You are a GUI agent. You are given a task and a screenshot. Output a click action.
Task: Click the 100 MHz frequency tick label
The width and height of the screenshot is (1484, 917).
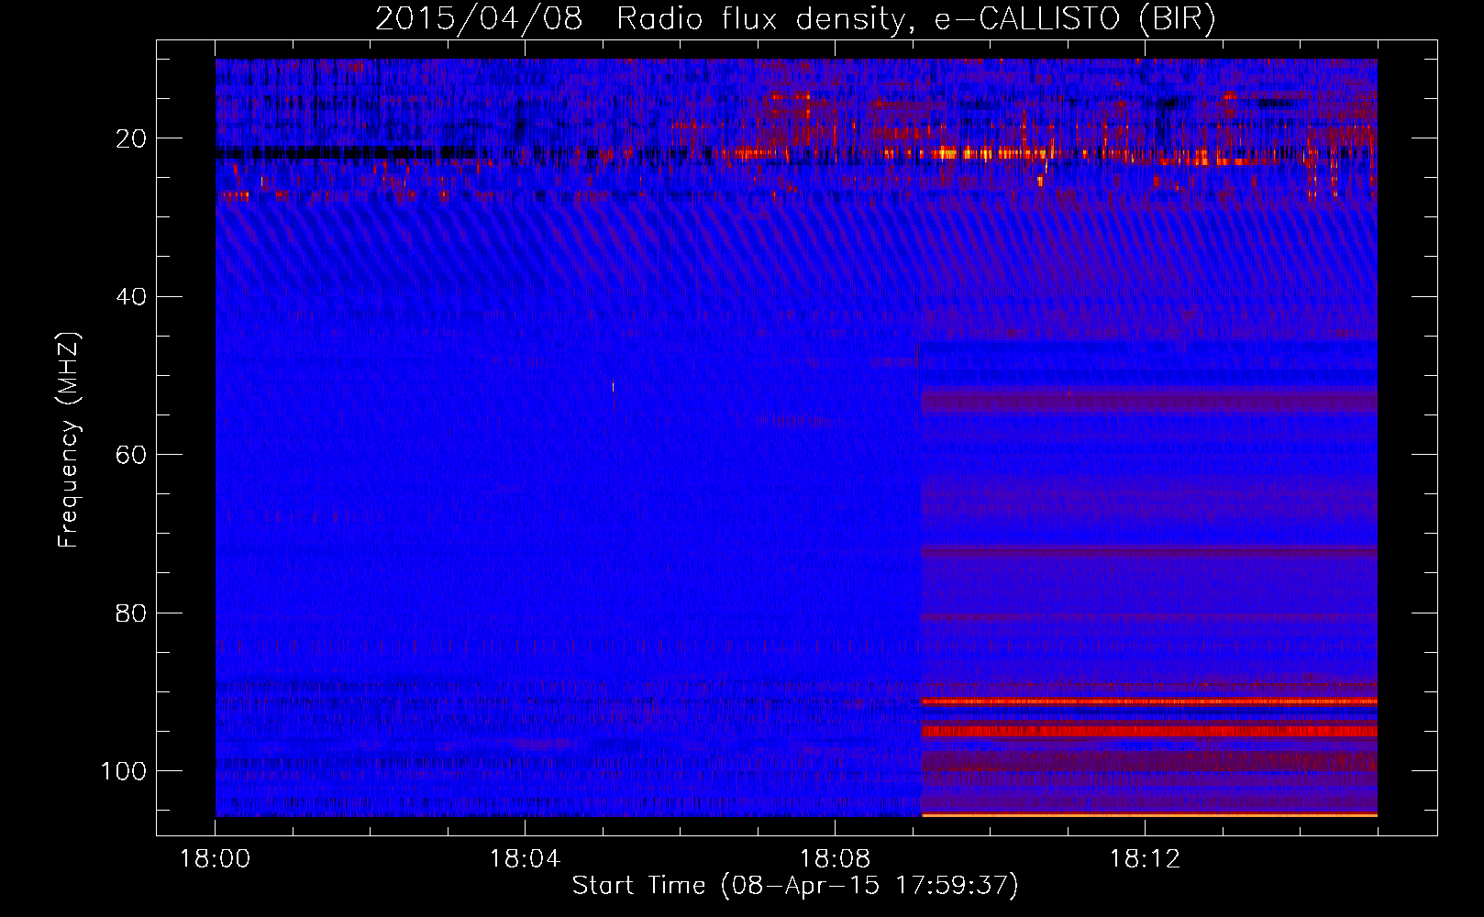coord(124,771)
